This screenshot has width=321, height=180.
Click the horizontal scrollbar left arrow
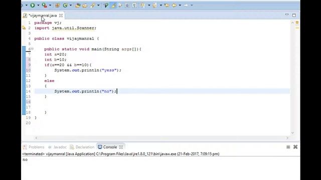click(x=36, y=138)
